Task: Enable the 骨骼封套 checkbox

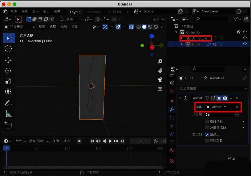Action: coord(207,141)
